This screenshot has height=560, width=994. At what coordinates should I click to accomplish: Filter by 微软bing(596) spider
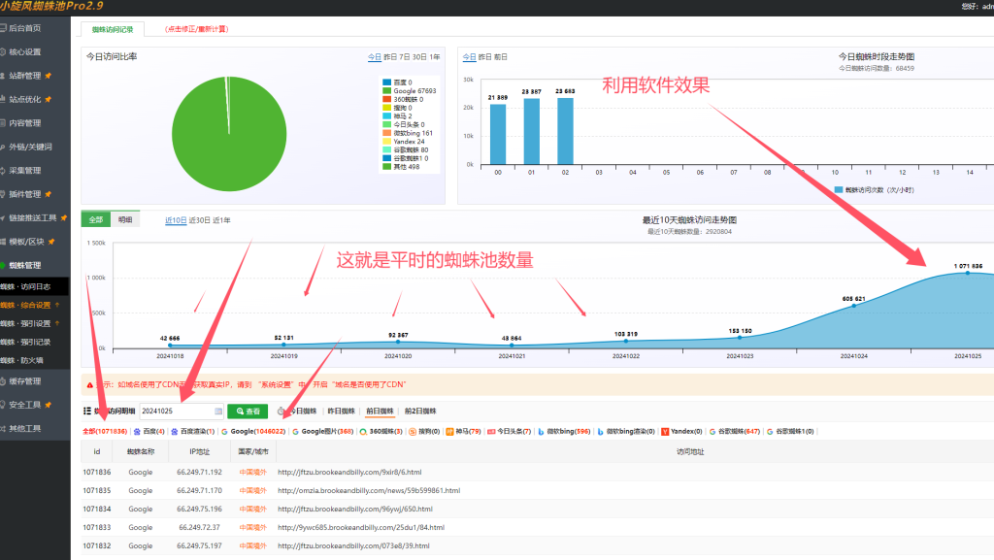coord(564,431)
